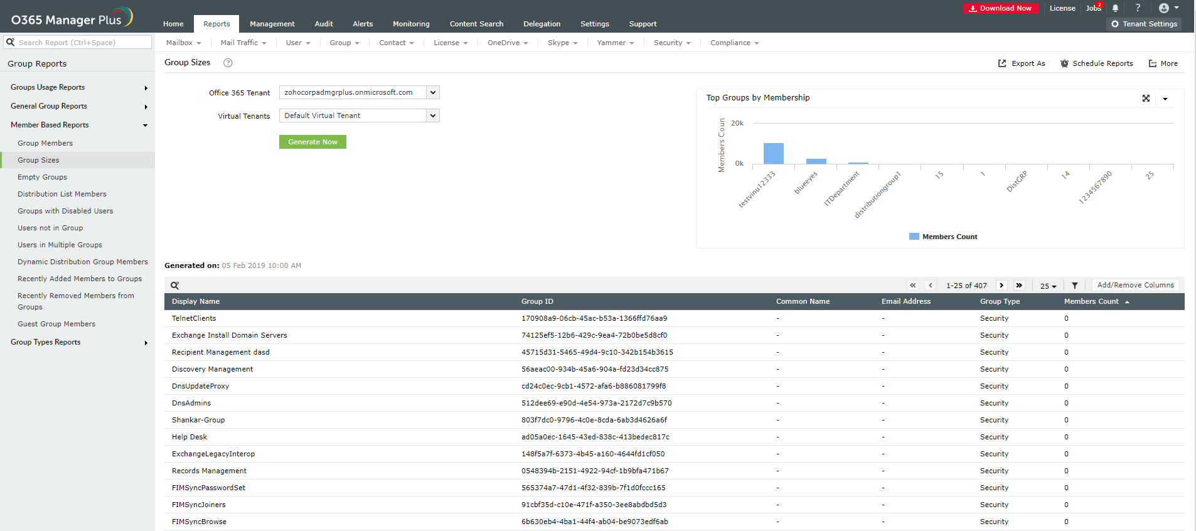The width and height of the screenshot is (1196, 531).
Task: Go to next page of results
Action: (1001, 285)
